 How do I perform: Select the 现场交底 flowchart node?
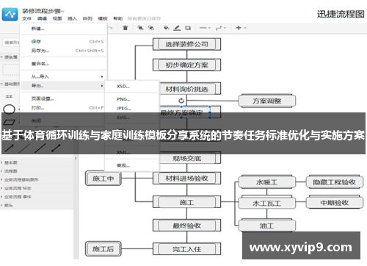pos(190,159)
